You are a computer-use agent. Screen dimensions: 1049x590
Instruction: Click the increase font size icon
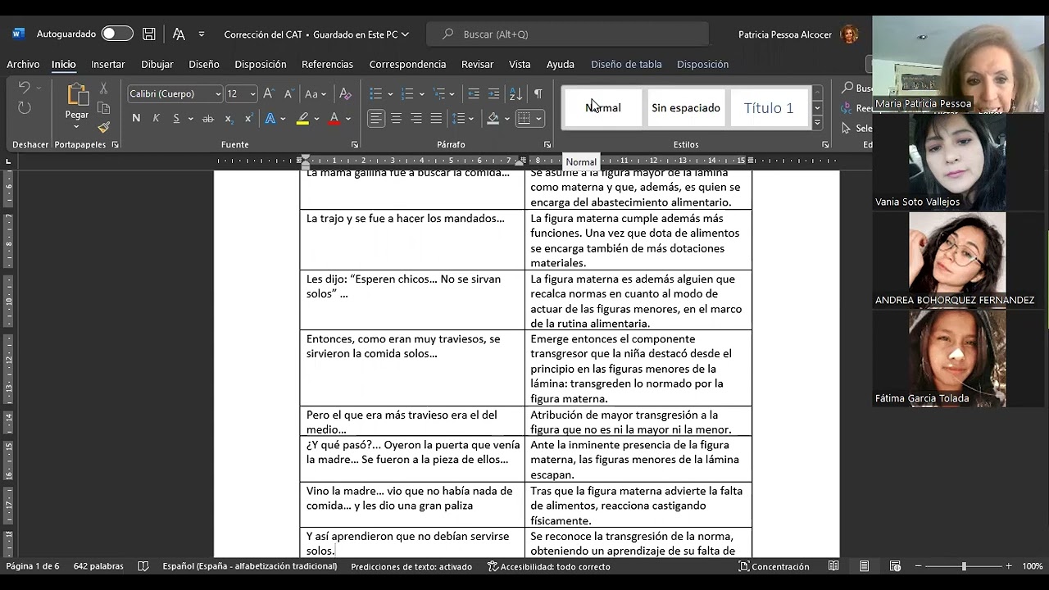[269, 93]
